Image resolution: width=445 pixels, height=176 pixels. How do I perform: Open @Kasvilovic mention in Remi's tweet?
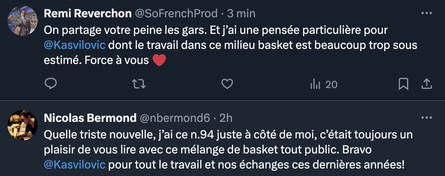pyautogui.click(x=76, y=45)
